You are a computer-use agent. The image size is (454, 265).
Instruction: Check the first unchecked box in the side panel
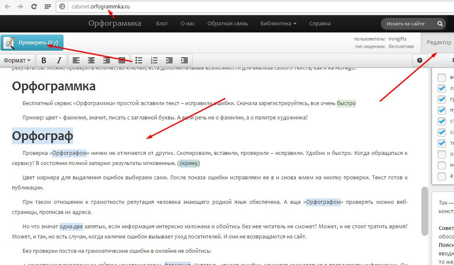coord(442,77)
